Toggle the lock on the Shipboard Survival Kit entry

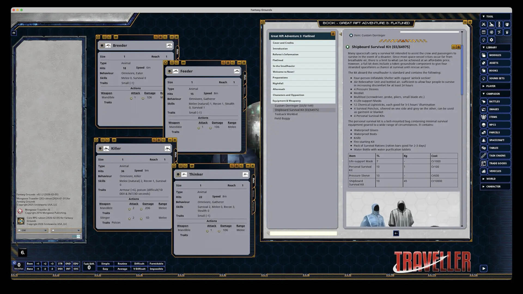[458, 47]
